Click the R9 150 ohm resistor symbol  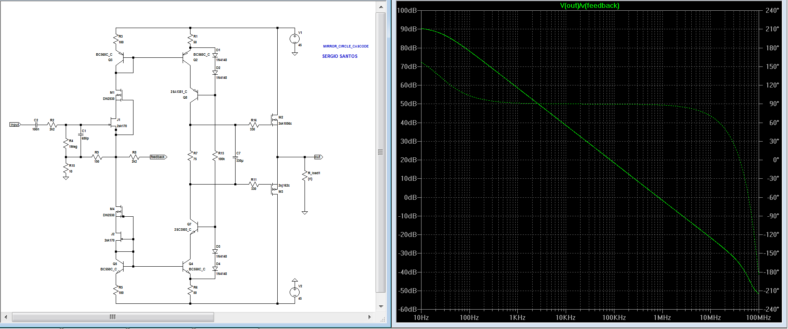[97, 157]
